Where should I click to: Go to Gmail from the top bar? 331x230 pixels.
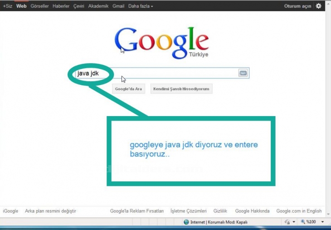[x=118, y=6]
